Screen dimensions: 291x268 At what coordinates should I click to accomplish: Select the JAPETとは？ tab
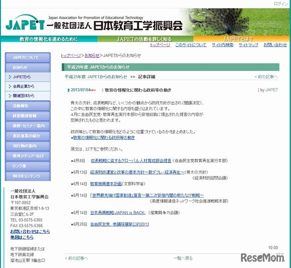(241, 39)
